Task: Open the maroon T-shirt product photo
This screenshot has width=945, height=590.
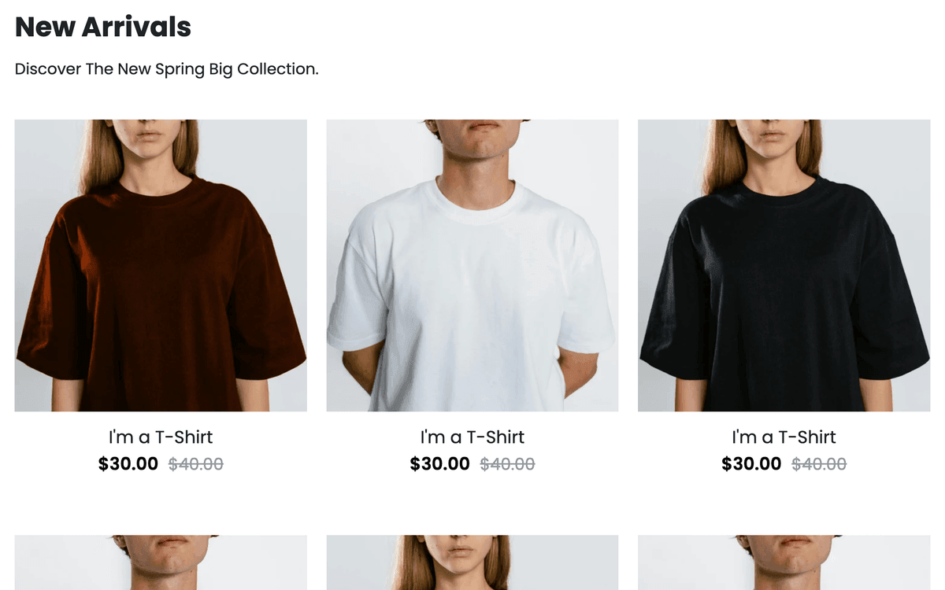Action: [161, 265]
